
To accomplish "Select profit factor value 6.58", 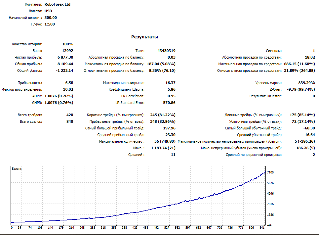I will coord(69,83).
